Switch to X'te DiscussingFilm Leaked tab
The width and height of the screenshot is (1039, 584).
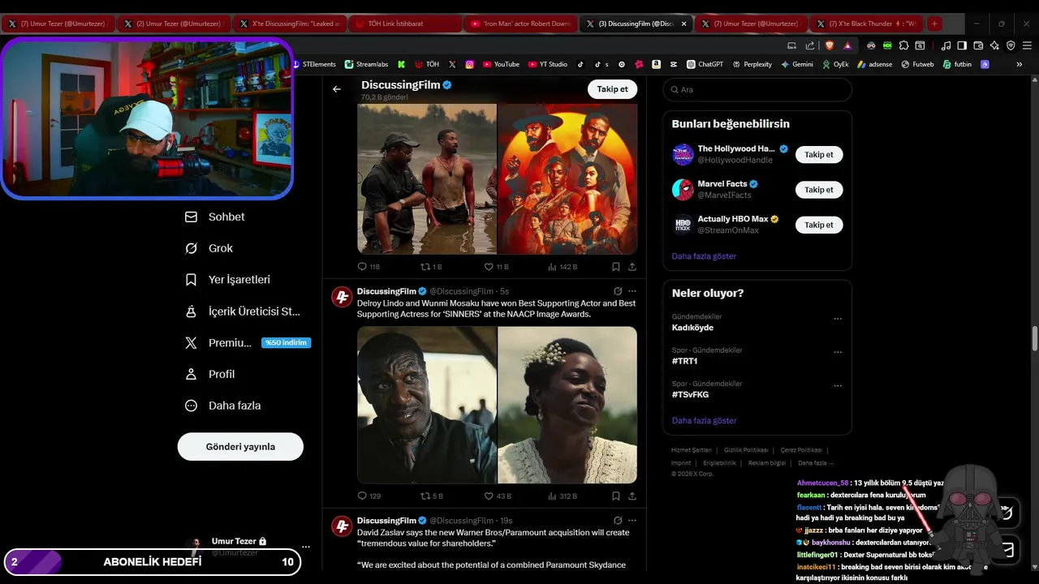[x=289, y=24]
